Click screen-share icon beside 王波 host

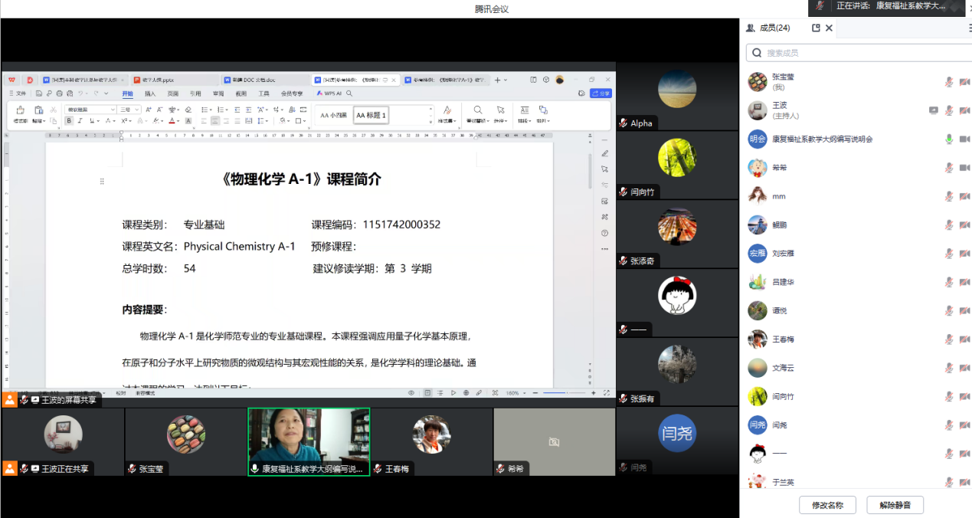point(933,110)
